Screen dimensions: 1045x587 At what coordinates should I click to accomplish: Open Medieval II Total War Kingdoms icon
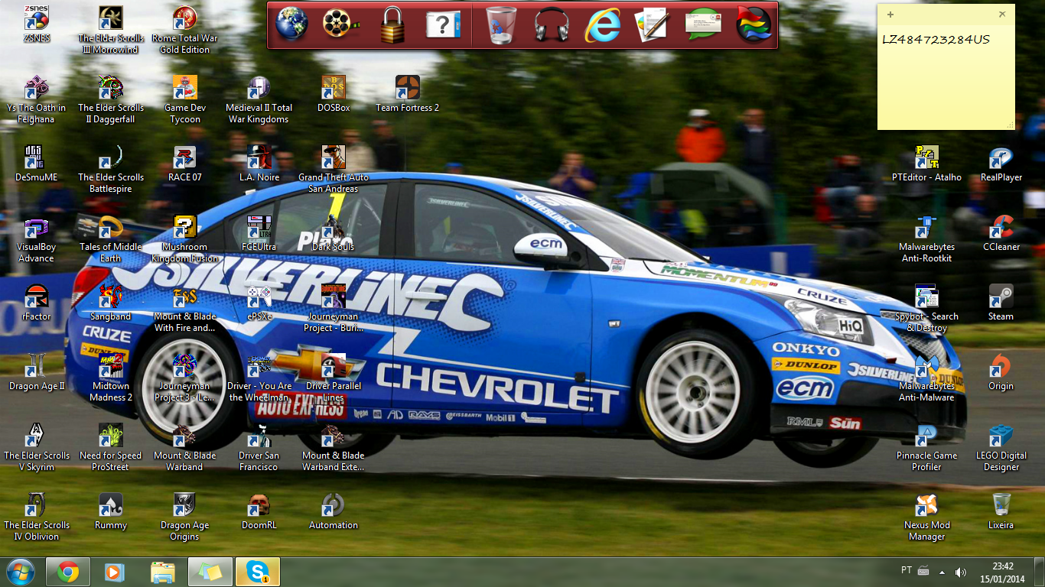point(259,99)
